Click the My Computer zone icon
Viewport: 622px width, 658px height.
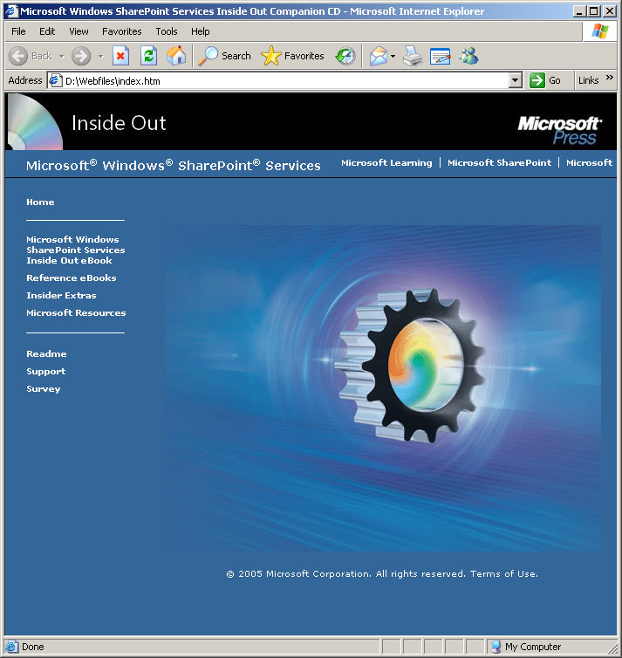(x=496, y=647)
